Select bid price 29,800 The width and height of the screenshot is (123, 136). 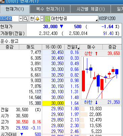pyautogui.click(x=57, y=125)
